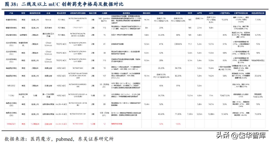Click the DCR value '82.20%'

tap(178, 76)
